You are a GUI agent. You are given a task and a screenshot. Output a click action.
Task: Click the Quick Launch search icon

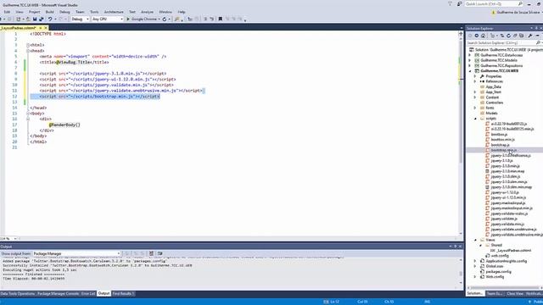(x=520, y=3)
